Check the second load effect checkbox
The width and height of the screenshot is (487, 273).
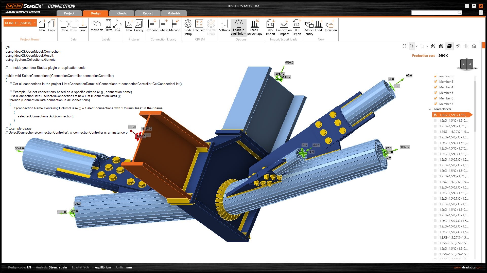click(x=435, y=121)
